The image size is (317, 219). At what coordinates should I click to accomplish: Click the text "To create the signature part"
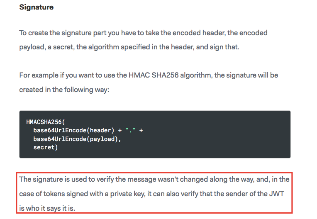[61, 32]
